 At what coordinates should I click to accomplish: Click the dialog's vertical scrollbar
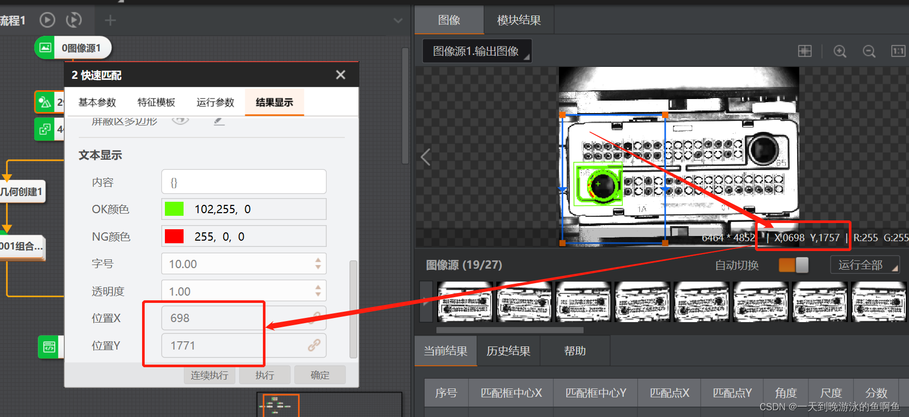(x=354, y=309)
